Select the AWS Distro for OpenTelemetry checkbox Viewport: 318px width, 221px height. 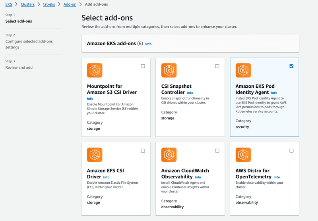pyautogui.click(x=291, y=150)
